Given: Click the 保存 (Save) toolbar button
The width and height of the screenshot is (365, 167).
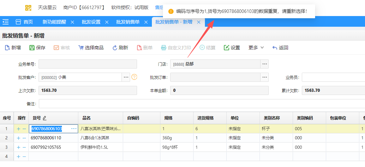Looking at the screenshot, I should point(32,48).
